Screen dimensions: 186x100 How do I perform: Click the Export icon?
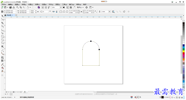coord(46,7)
